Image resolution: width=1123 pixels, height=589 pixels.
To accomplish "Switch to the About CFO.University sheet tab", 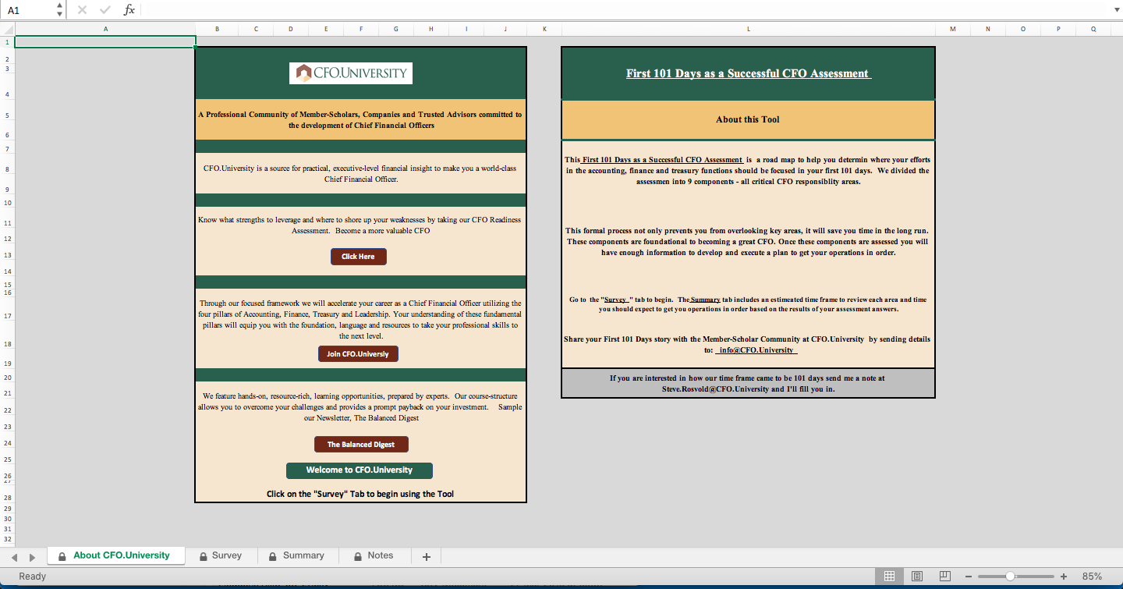I will (x=116, y=555).
